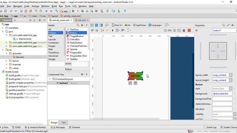Switch to Blueprint view icon
Viewport: 237px width, 133px height.
(x=96, y=25)
